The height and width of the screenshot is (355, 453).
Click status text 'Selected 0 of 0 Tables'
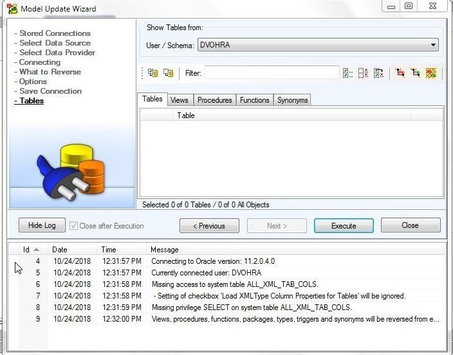(176, 205)
